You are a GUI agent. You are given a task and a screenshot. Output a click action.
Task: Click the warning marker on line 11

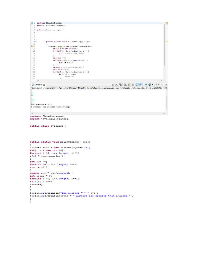pyautogui.click(x=32, y=46)
